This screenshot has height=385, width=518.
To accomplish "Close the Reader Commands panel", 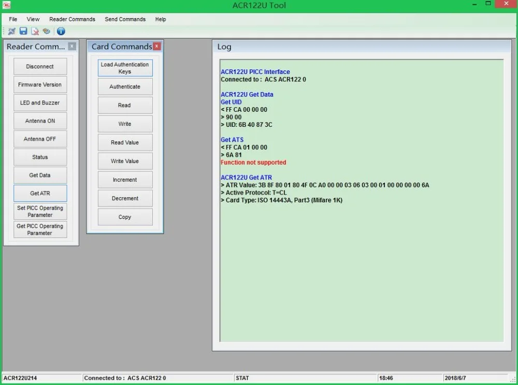I will coord(71,46).
